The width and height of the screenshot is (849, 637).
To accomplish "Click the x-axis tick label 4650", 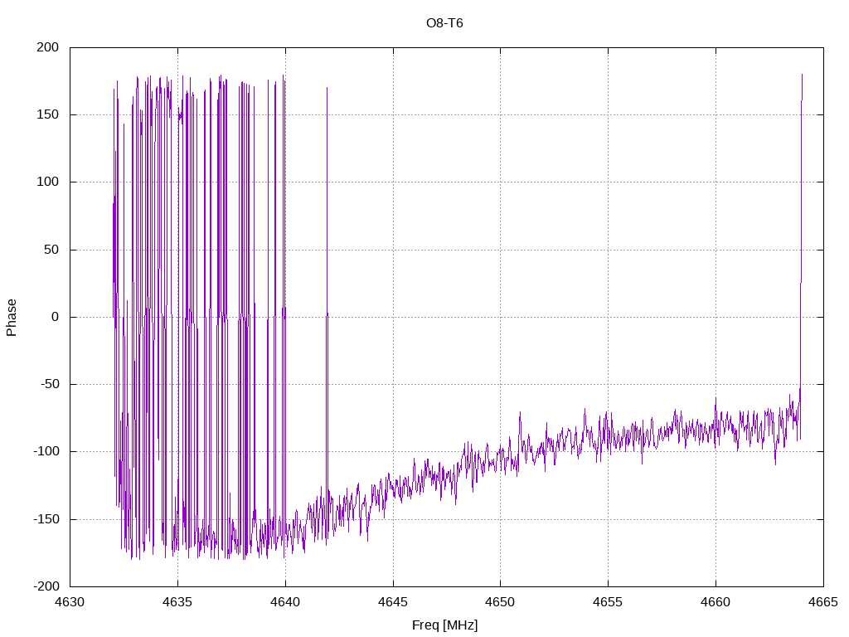I will click(x=500, y=602).
